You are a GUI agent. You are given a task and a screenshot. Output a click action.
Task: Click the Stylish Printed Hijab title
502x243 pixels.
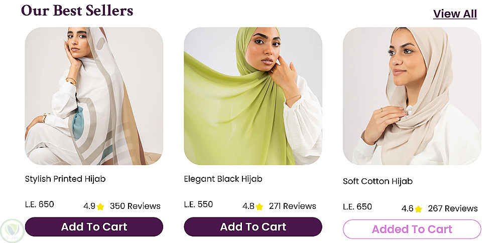[x=65, y=179]
